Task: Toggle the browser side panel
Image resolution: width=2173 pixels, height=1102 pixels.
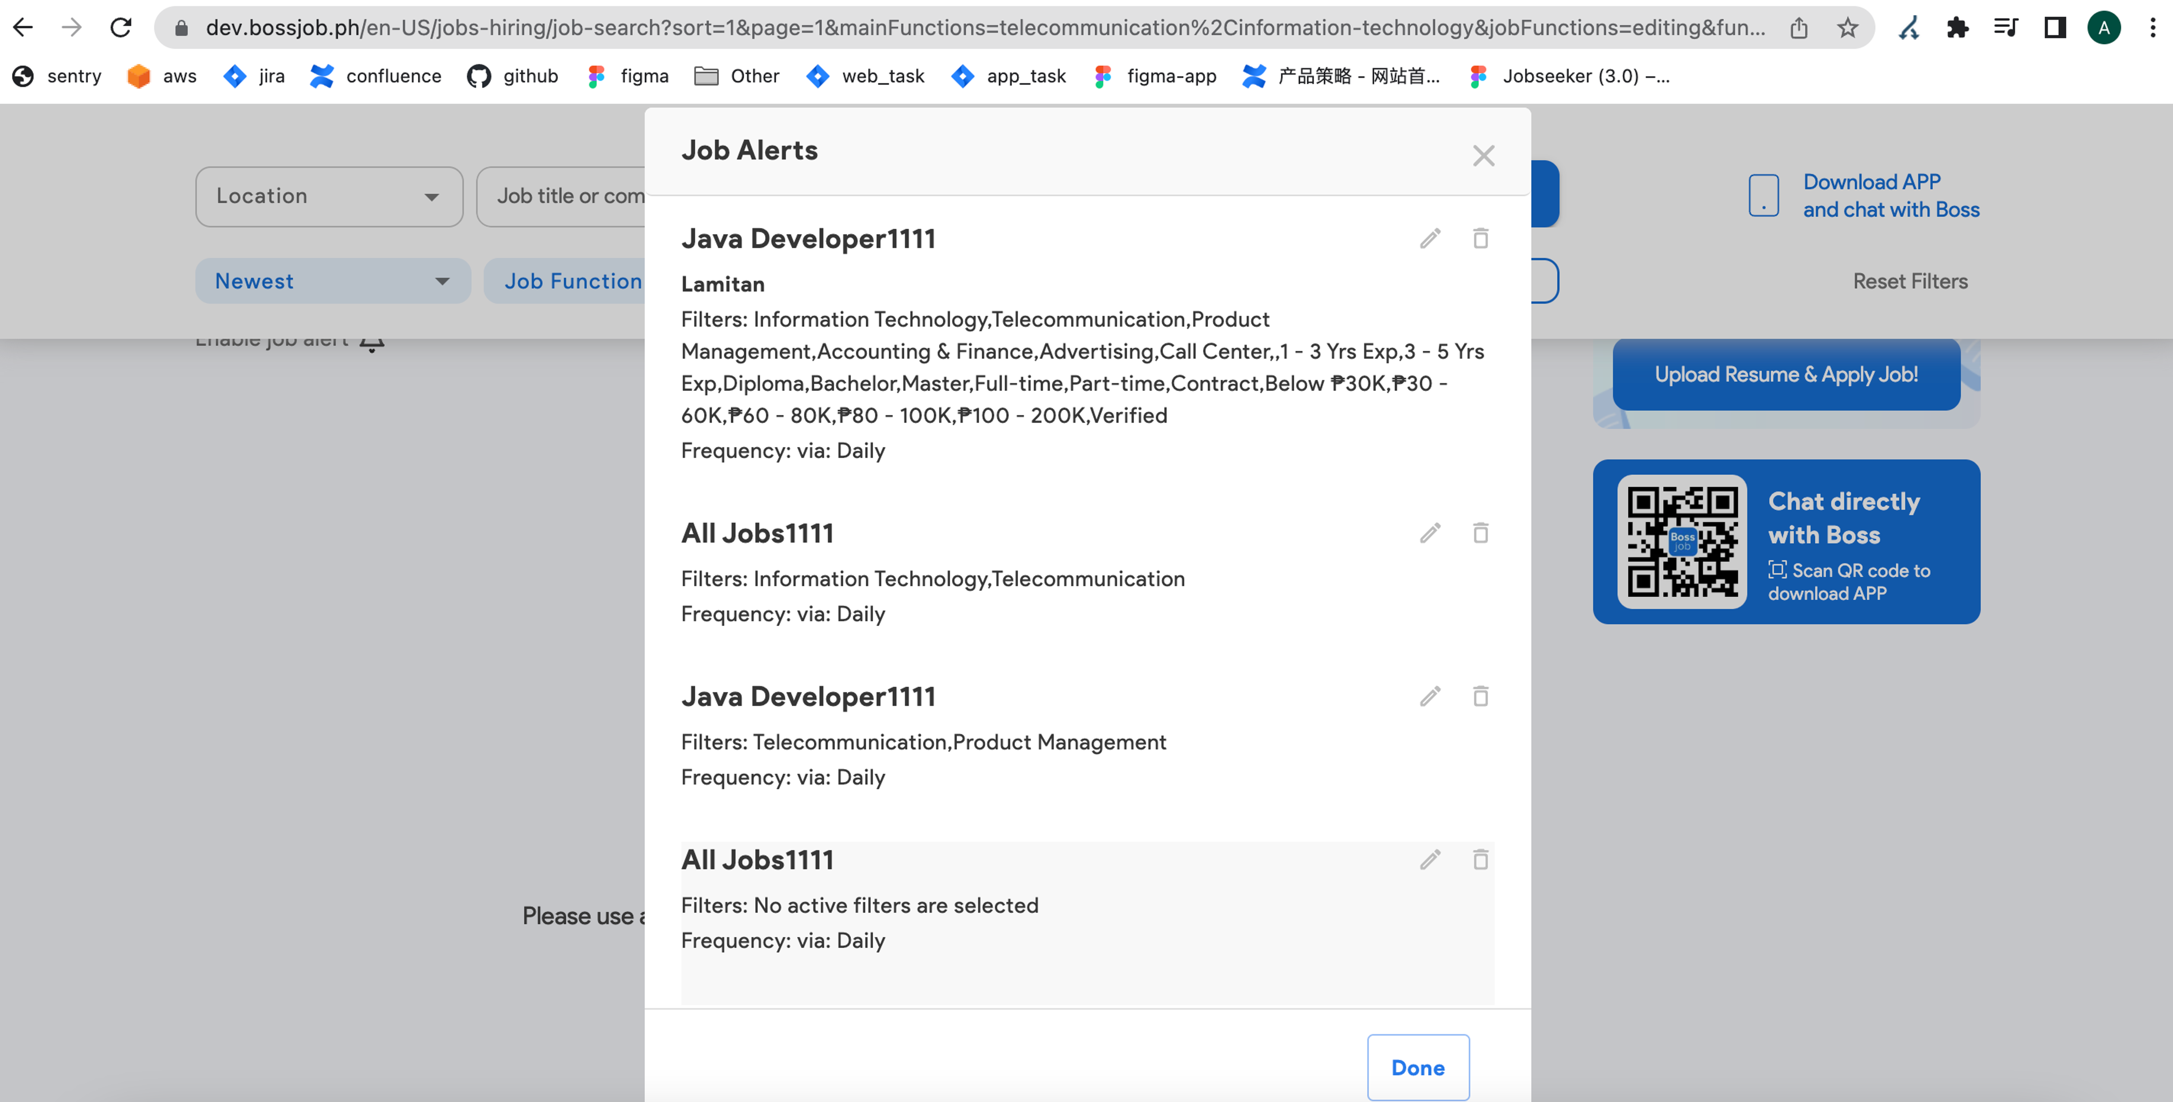Action: pos(2055,28)
